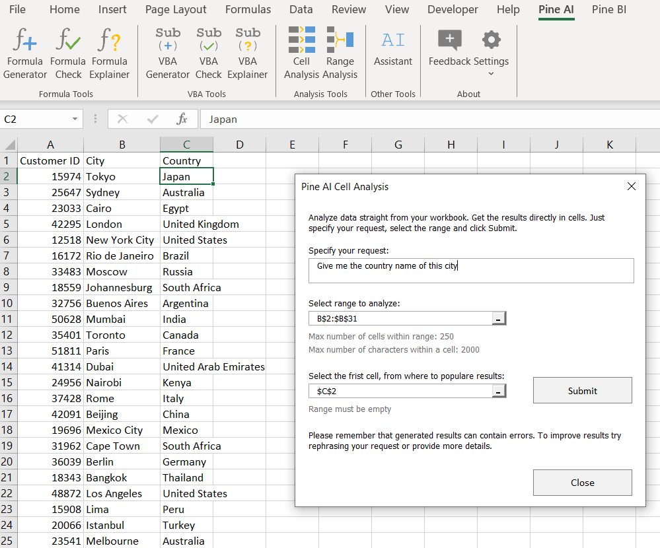Open the Range Analysis tool
Screen dimensions: 660x548
click(340, 53)
